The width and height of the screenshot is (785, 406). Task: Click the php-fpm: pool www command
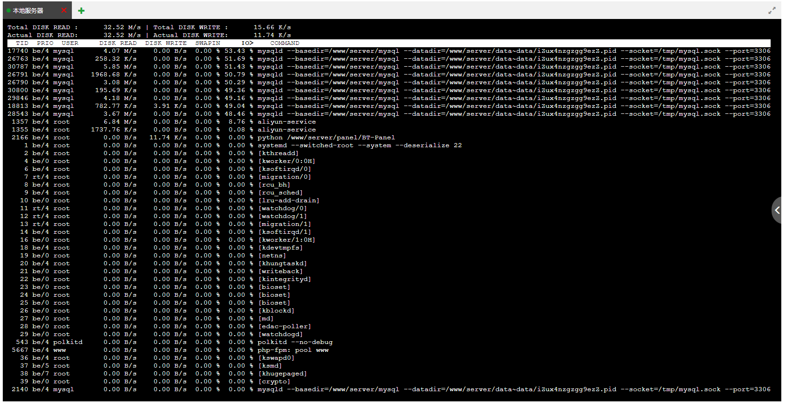(x=293, y=350)
